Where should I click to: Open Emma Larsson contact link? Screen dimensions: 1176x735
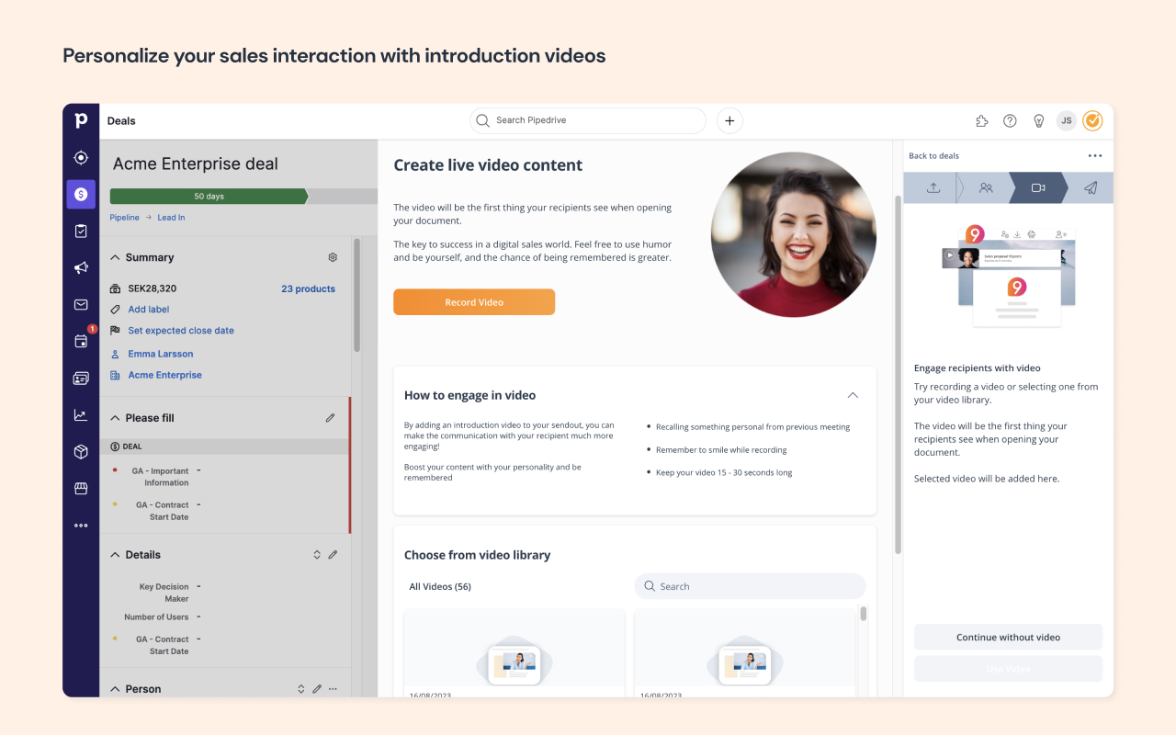coord(161,354)
